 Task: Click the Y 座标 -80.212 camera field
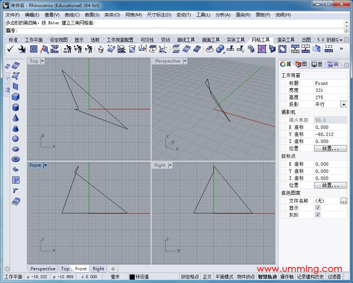330,134
